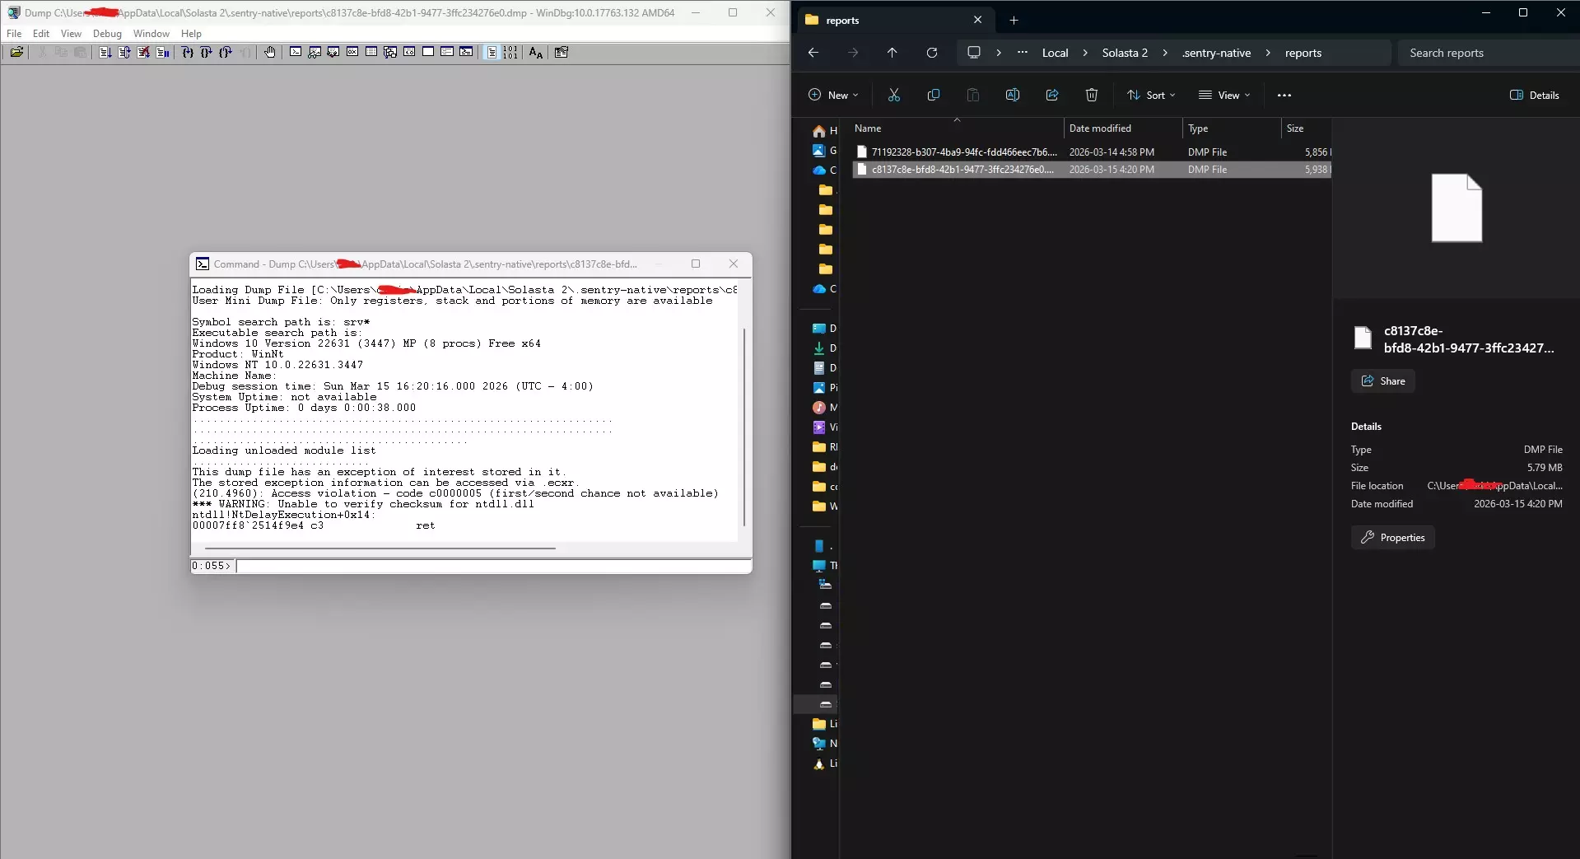This screenshot has height=859, width=1580.
Task: Click the WinDbg command input field
Action: coord(493,566)
